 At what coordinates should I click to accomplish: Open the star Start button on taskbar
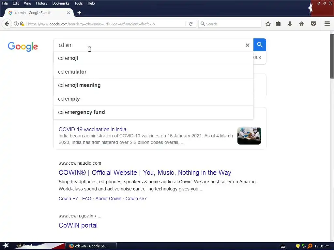[x=6, y=246]
